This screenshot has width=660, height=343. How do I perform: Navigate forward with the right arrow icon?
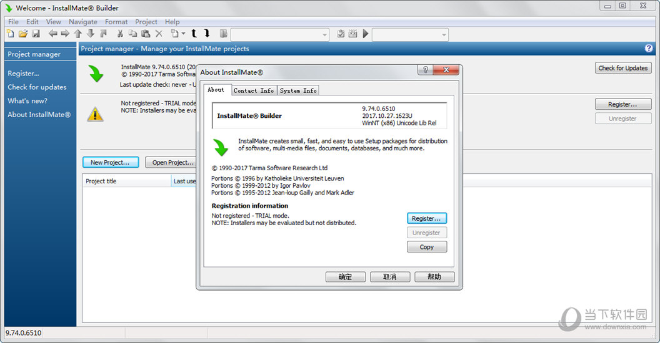(x=65, y=34)
